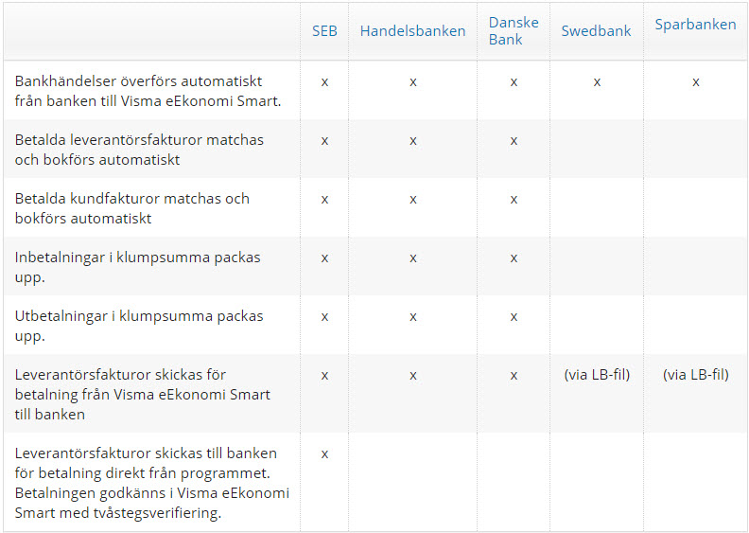Viewport: 749px width, 533px height.
Task: Follow the Danske Bank header link
Action: pos(514,31)
